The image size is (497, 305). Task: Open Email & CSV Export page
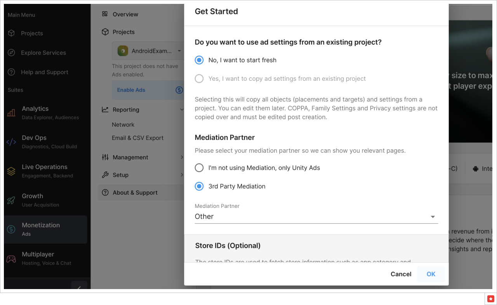click(137, 138)
